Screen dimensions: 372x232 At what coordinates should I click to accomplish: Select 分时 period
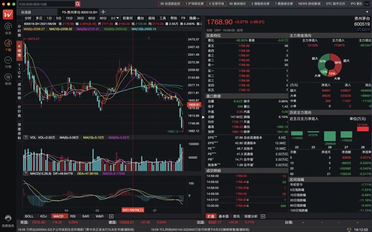[x=28, y=18]
